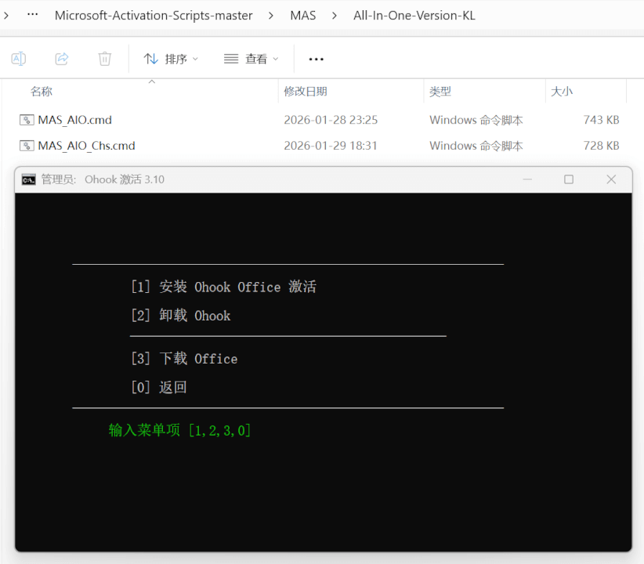The height and width of the screenshot is (564, 644).
Task: Sort files by the 修改日期 column header
Action: (306, 92)
